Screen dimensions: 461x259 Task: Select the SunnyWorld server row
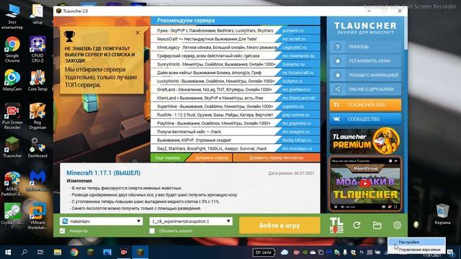[x=236, y=64]
